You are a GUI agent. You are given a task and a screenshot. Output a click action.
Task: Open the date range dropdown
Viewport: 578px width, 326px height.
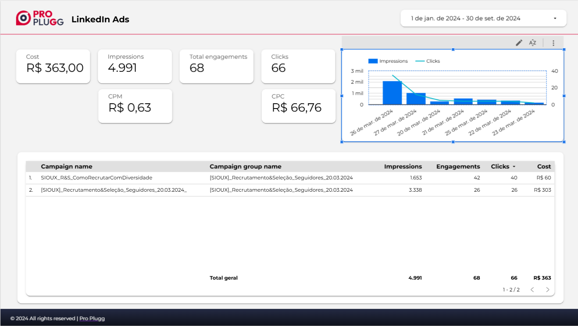point(483,18)
